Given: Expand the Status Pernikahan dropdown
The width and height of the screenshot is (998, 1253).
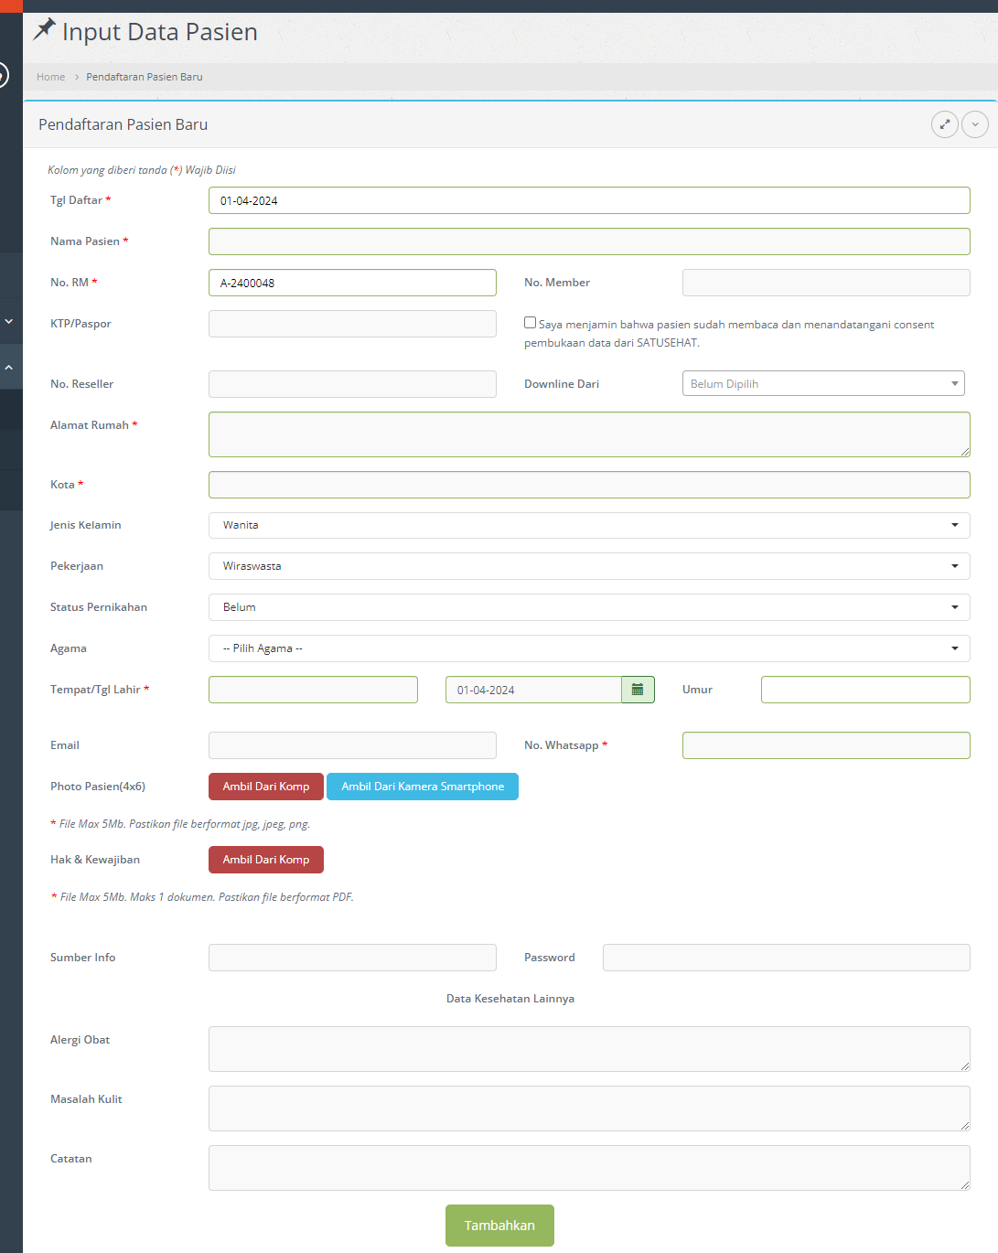Looking at the screenshot, I should click(x=588, y=607).
